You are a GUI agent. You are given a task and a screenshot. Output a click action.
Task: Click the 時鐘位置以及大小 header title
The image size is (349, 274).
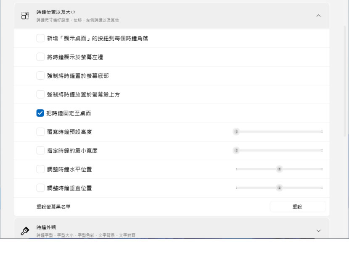[56, 12]
